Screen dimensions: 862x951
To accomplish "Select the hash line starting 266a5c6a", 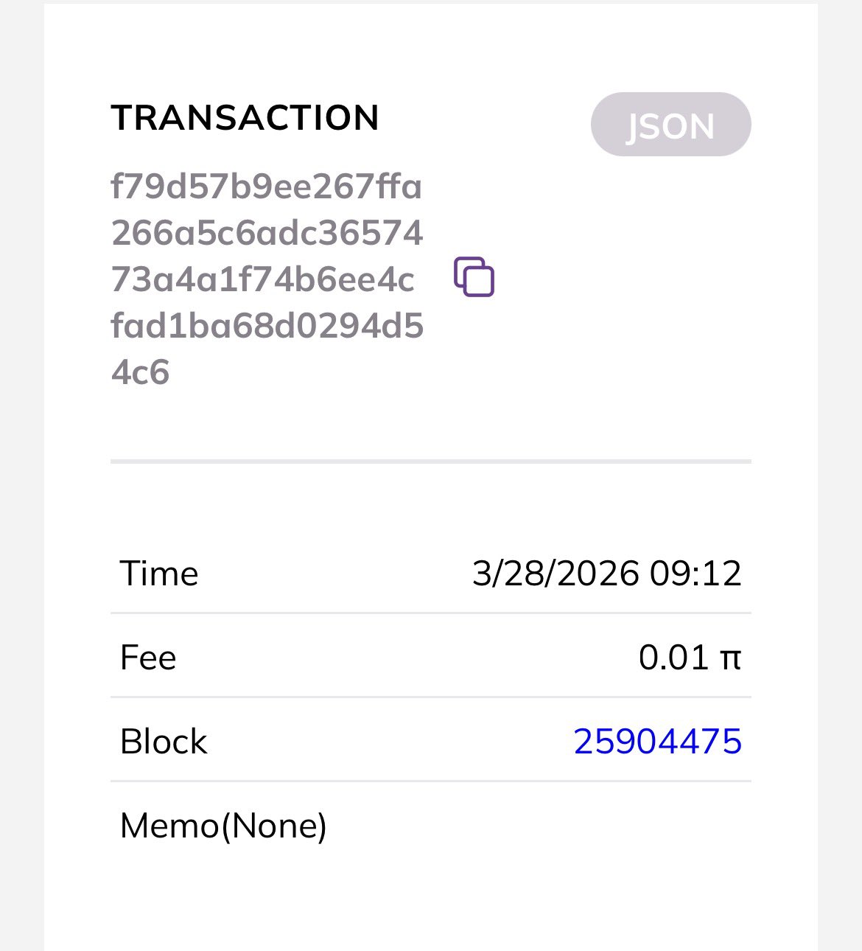I will click(267, 232).
